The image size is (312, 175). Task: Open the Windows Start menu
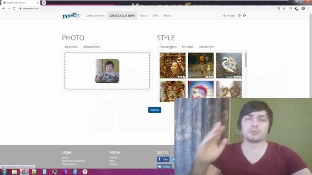(x=4, y=172)
